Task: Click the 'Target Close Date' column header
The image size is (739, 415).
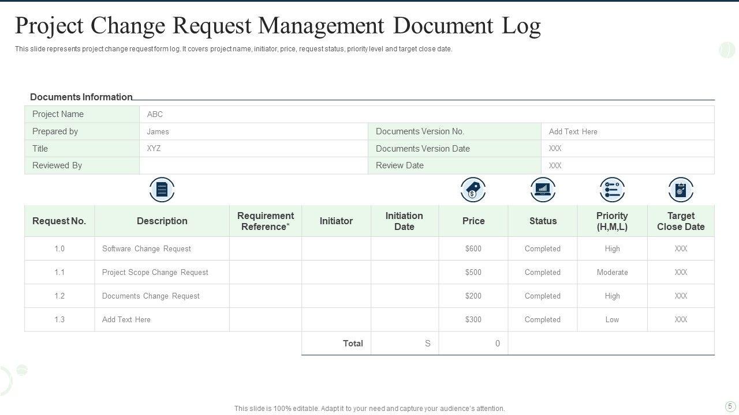Action: click(681, 221)
